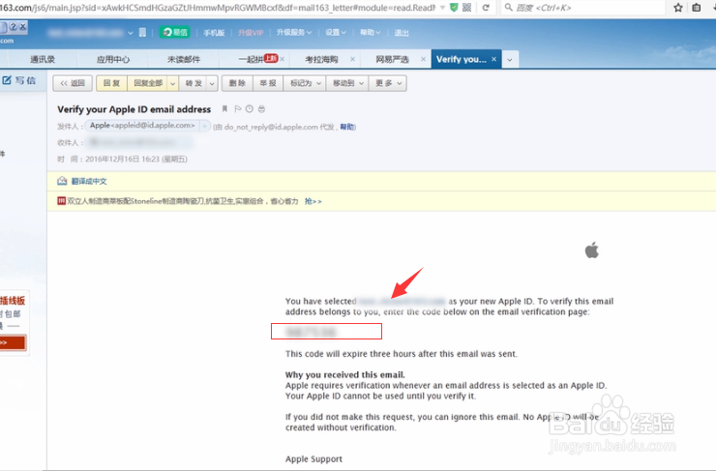Close the Verify you... tab
Screen dimensions: 716x471
(x=493, y=59)
